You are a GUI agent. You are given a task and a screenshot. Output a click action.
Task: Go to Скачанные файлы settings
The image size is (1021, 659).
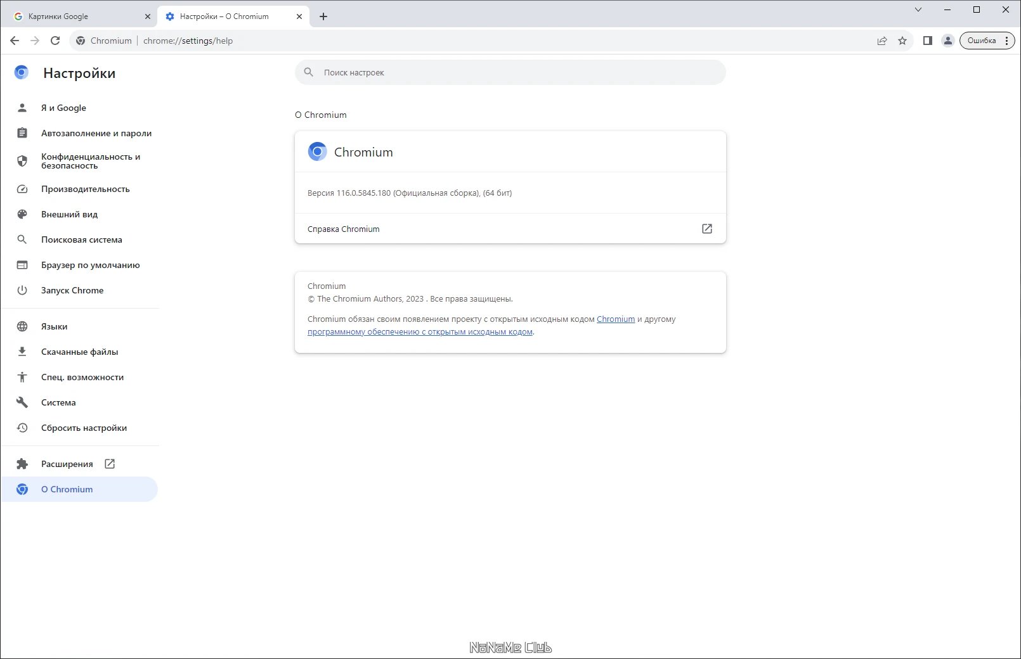[79, 352]
